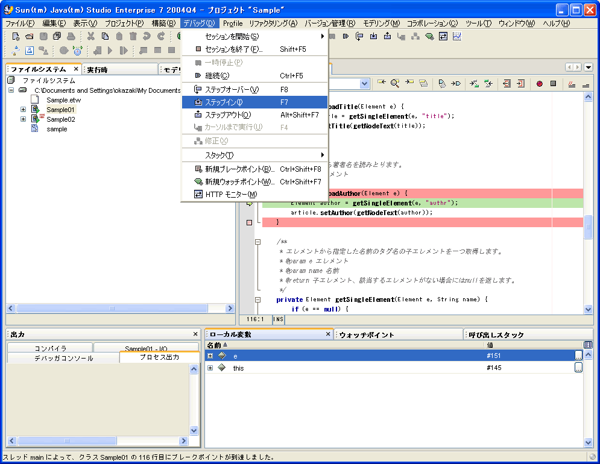Open the Profile menu
This screenshot has height=464, width=600.
click(233, 24)
